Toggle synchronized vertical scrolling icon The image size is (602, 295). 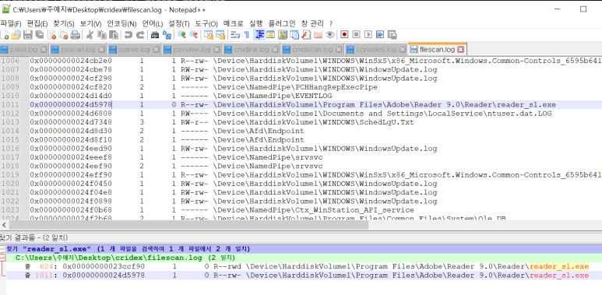click(209, 35)
